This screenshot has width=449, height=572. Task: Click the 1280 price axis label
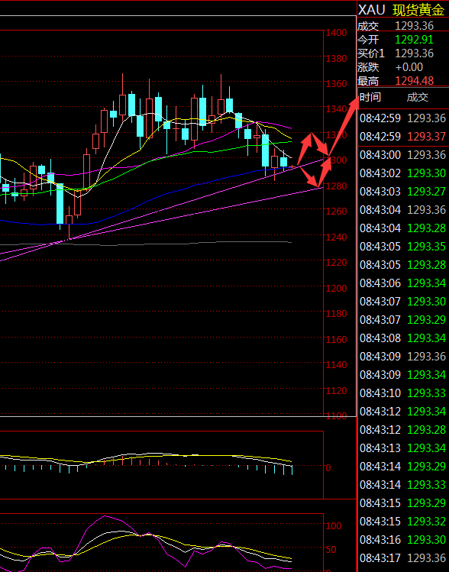coord(336,186)
